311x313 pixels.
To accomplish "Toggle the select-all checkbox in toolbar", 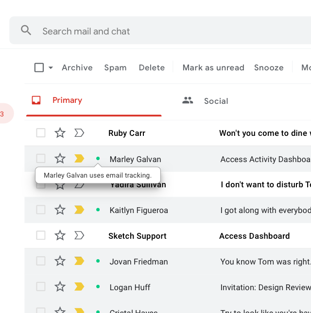I will pos(39,67).
